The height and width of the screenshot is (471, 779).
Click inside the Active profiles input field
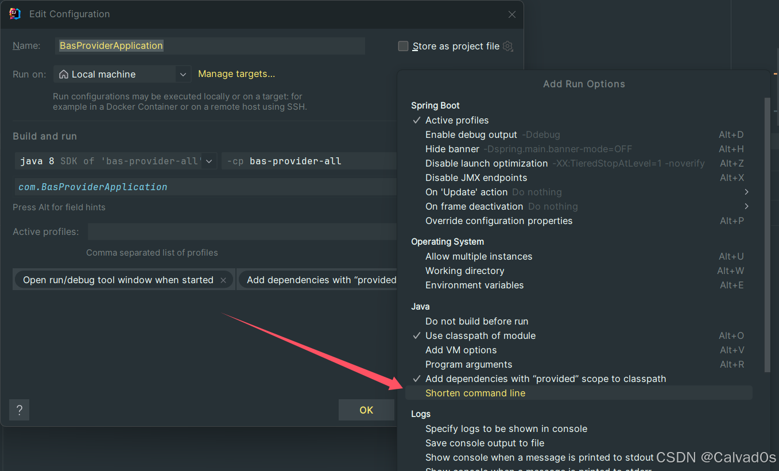tap(241, 231)
